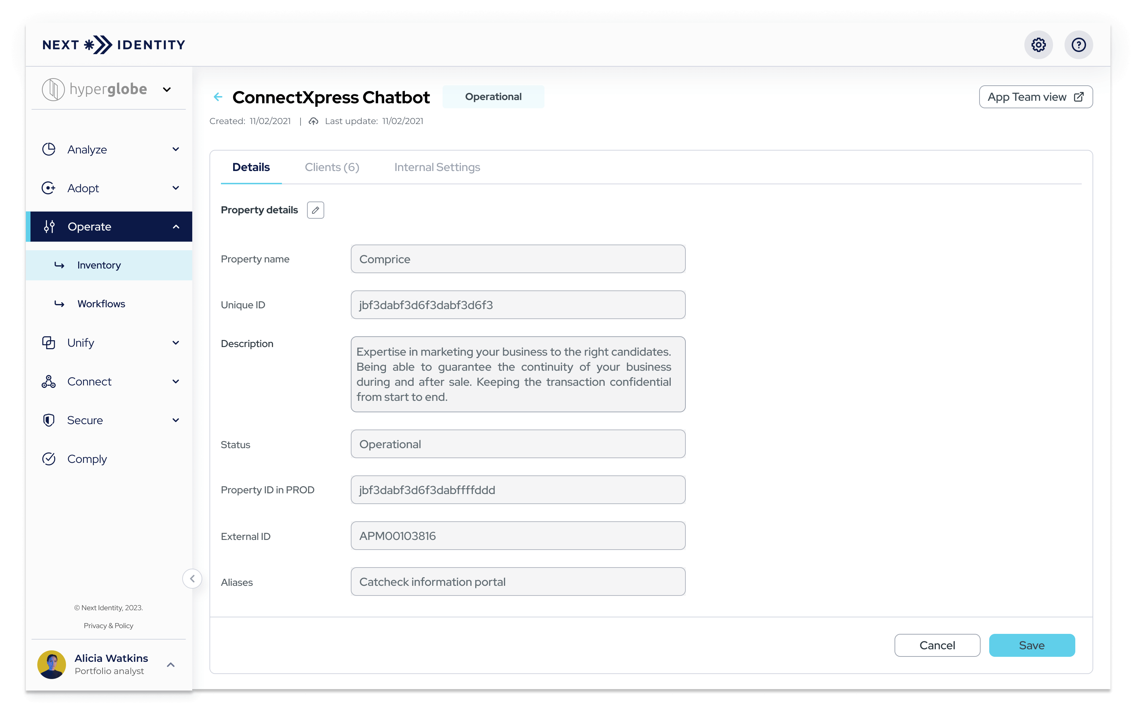Toggle the hyperglobe account dropdown
The height and width of the screenshot is (707, 1142).
coord(168,90)
